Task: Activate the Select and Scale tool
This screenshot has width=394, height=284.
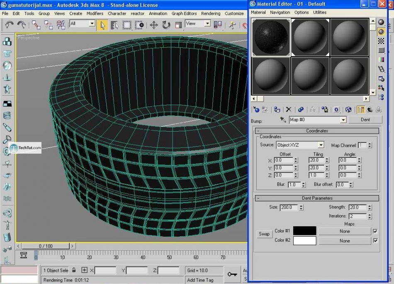Action: pyautogui.click(x=178, y=25)
